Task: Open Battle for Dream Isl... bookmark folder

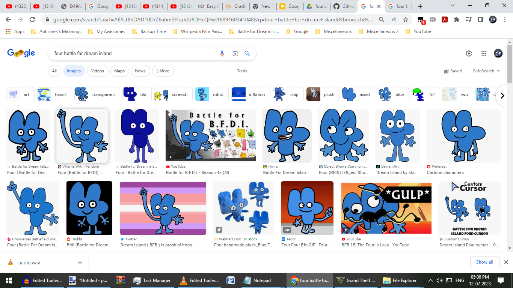Action: click(254, 31)
